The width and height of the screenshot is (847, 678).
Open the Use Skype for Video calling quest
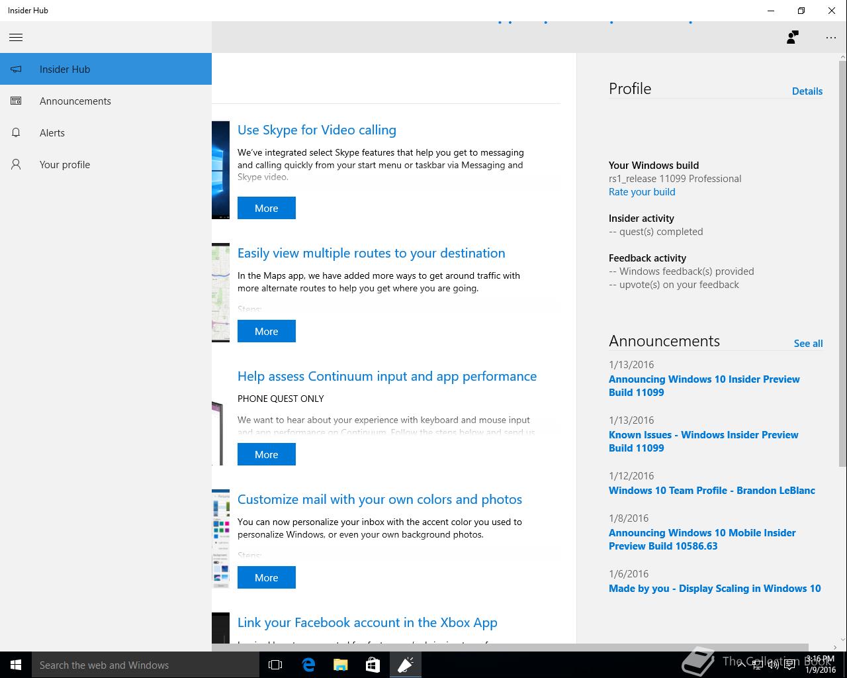317,130
